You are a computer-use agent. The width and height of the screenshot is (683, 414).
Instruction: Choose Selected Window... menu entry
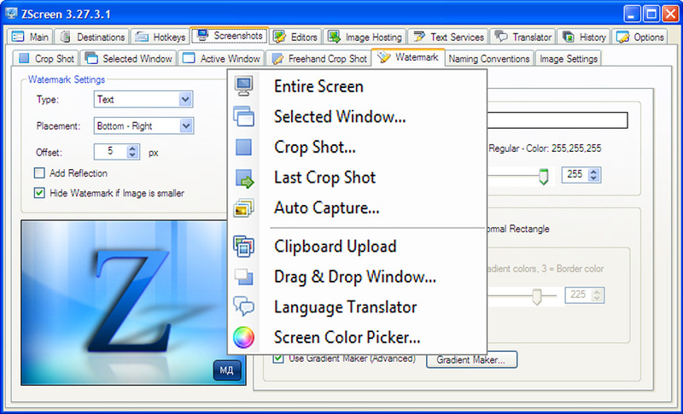(357, 117)
